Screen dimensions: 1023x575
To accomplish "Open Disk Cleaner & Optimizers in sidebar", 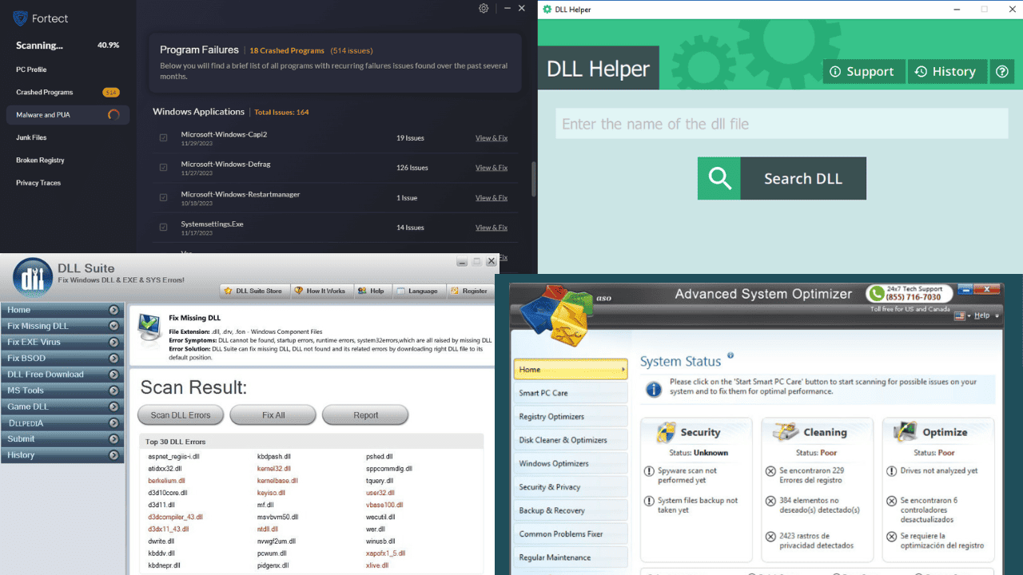I will (x=570, y=440).
